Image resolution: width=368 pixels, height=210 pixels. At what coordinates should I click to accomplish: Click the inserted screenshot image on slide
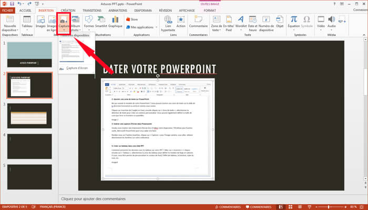coord(158,129)
